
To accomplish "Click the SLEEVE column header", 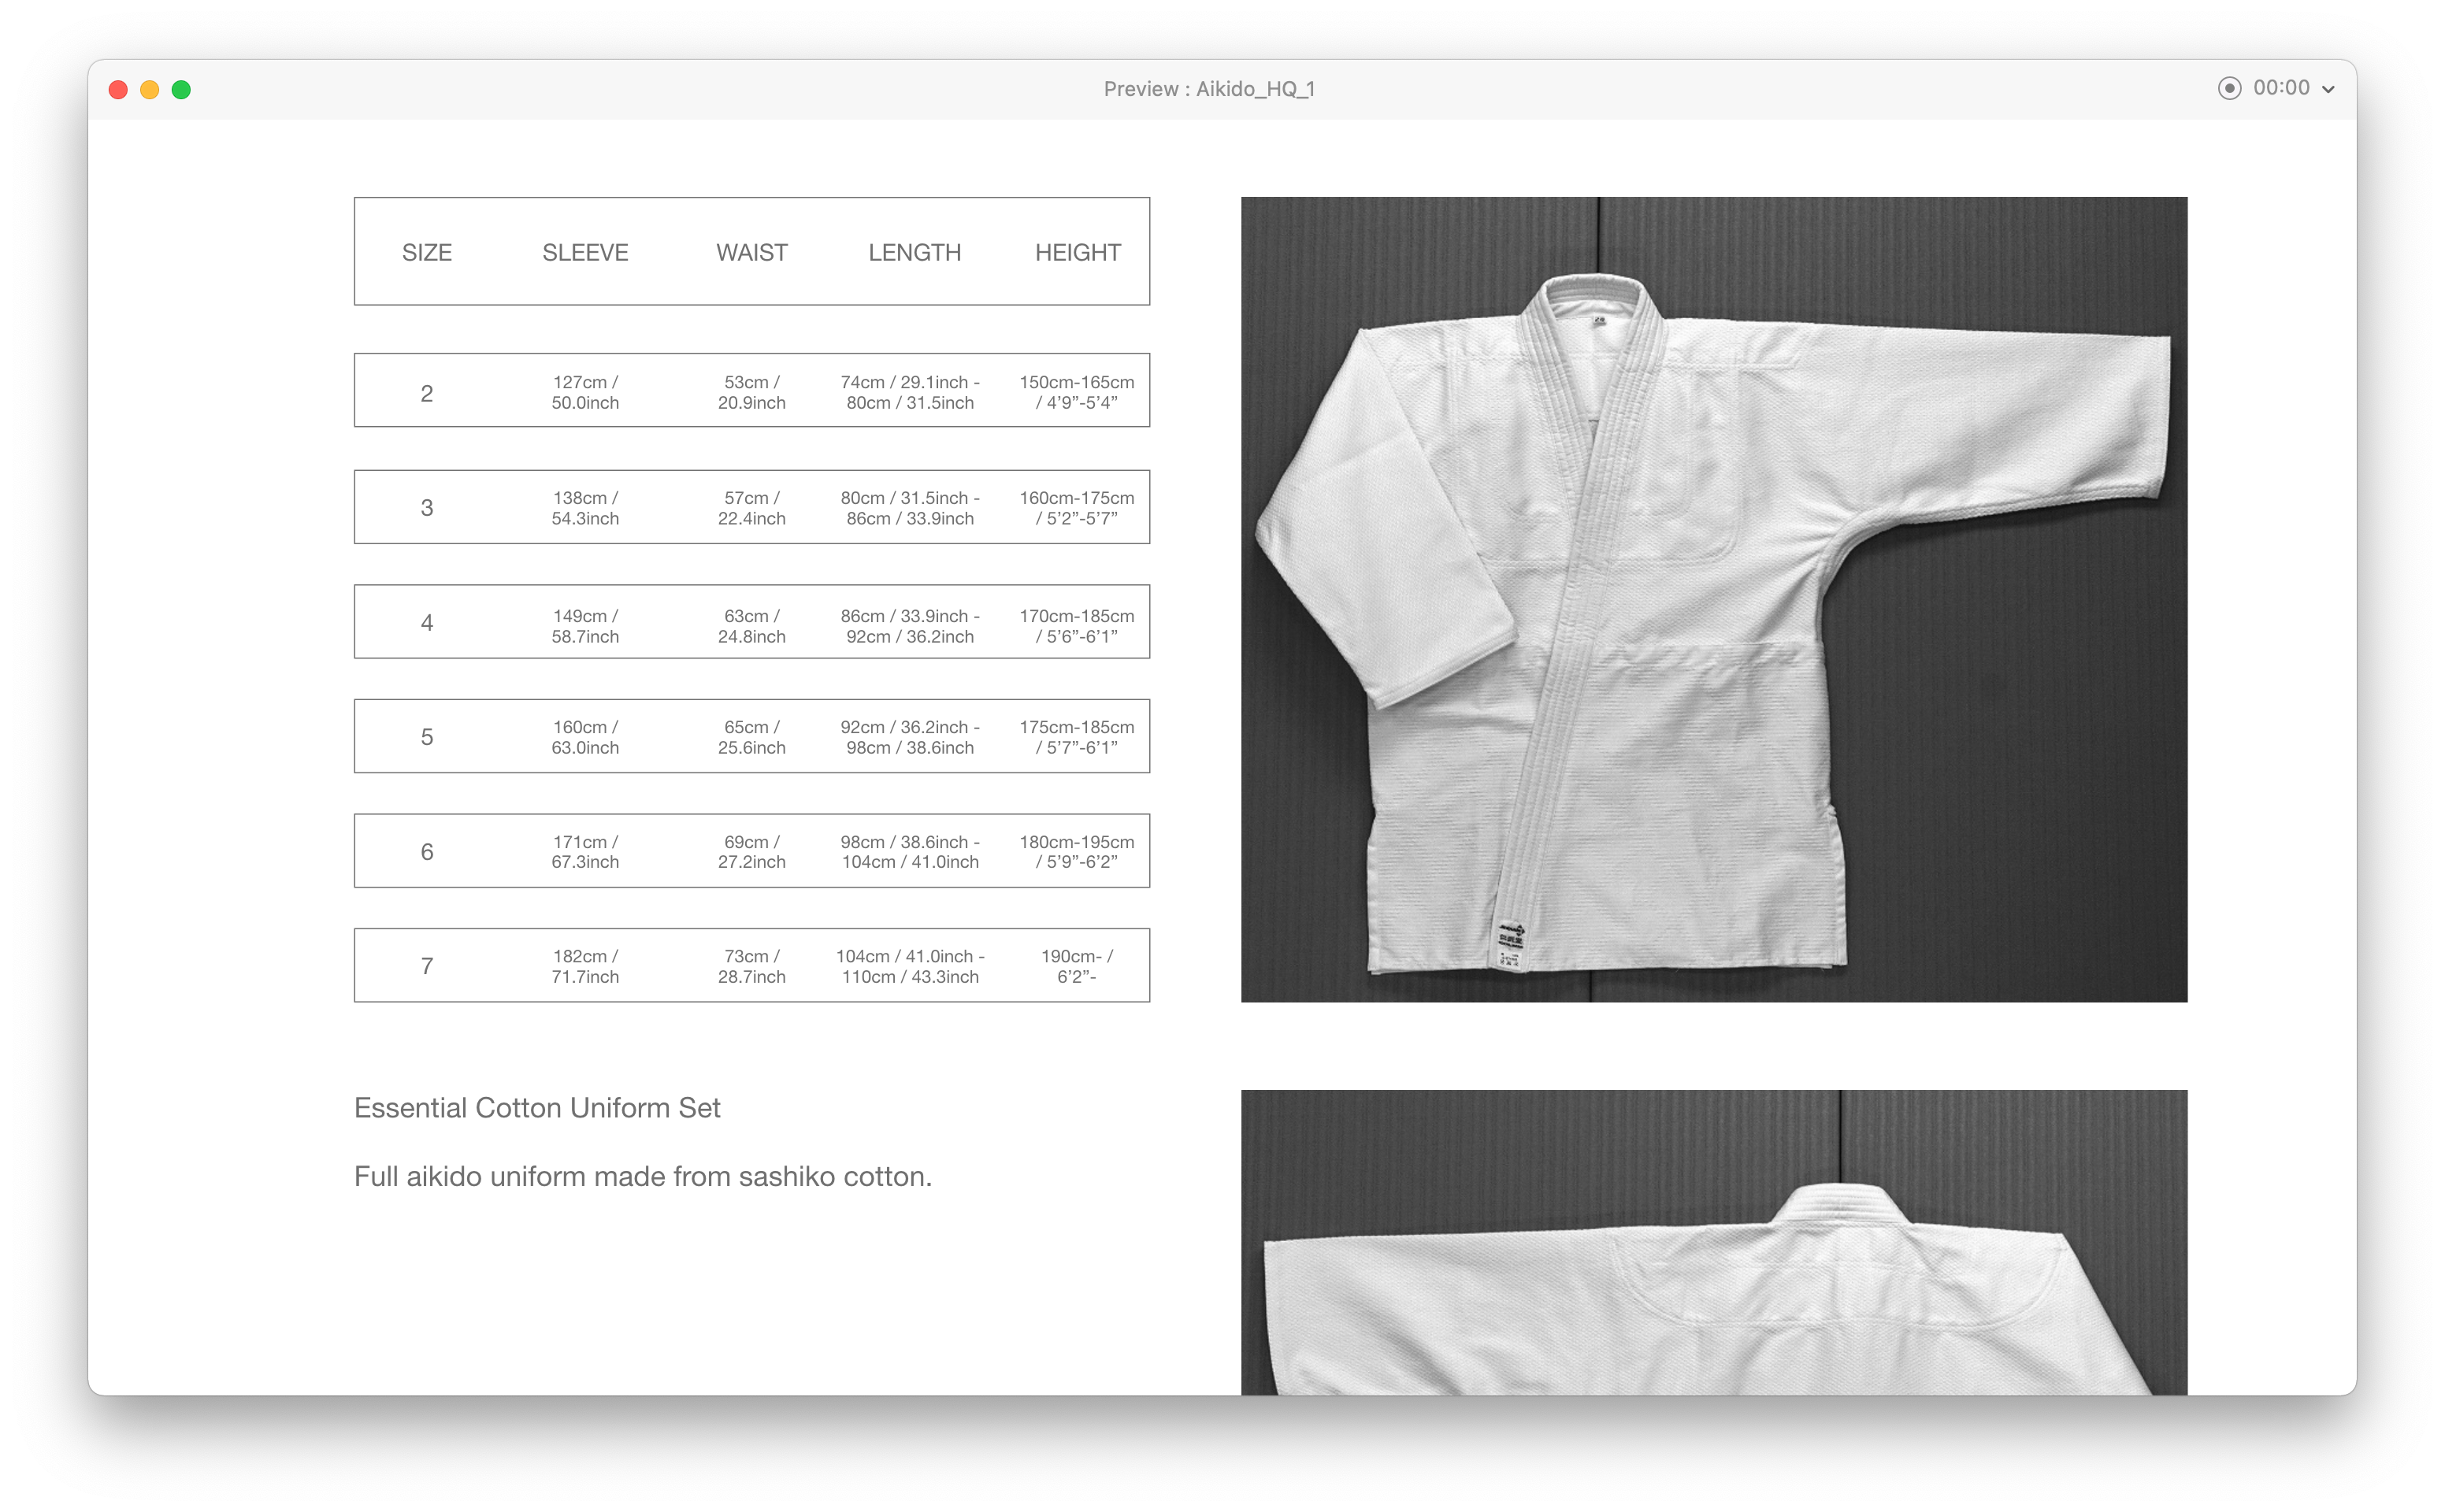I will (585, 252).
